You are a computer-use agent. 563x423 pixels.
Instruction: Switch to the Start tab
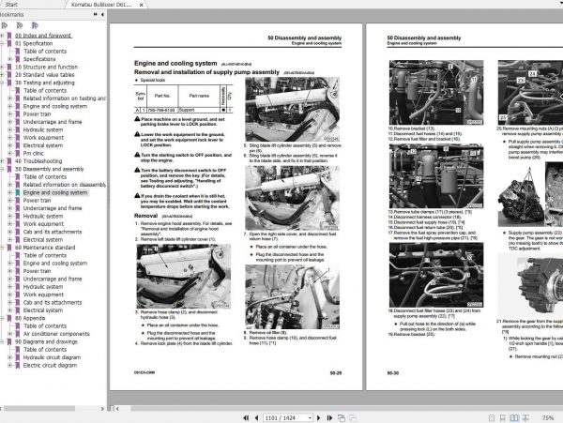[x=11, y=5]
